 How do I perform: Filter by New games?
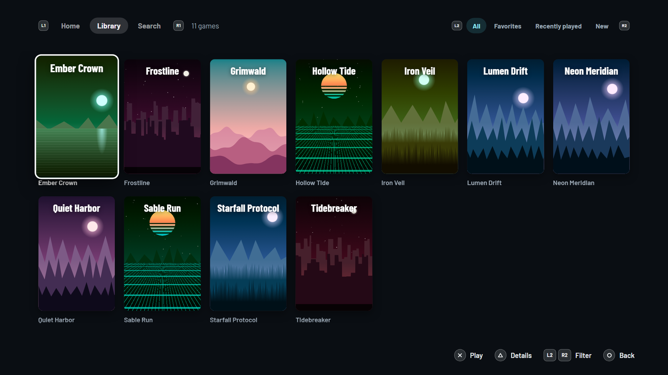point(602,26)
